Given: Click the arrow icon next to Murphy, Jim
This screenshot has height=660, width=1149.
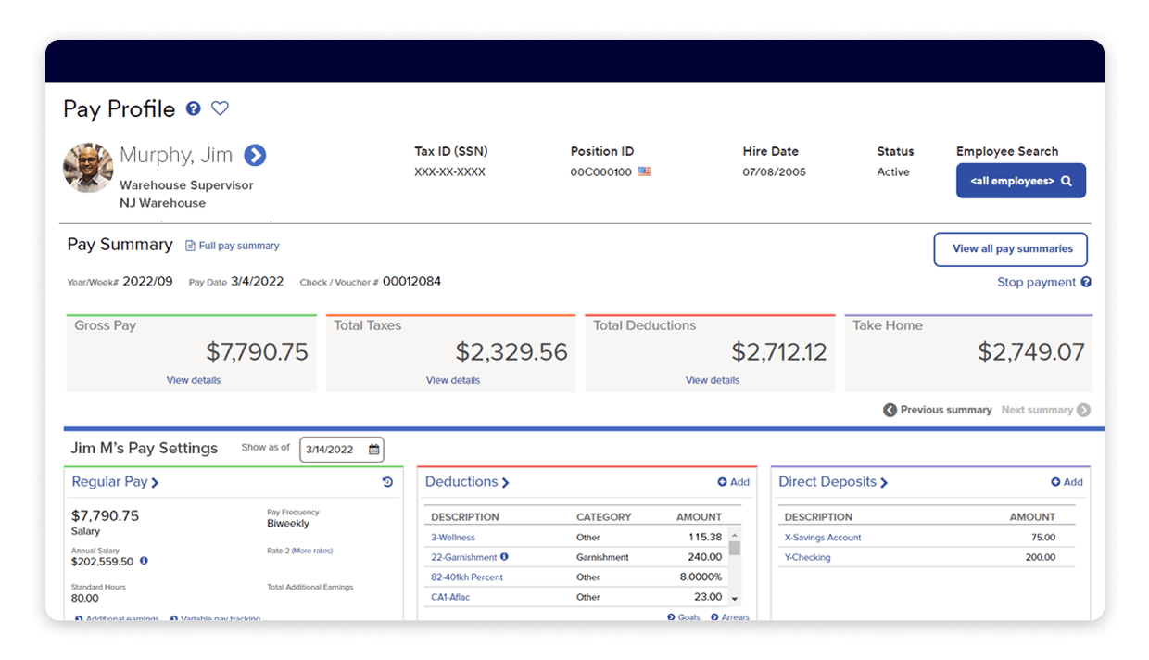Looking at the screenshot, I should pos(255,155).
